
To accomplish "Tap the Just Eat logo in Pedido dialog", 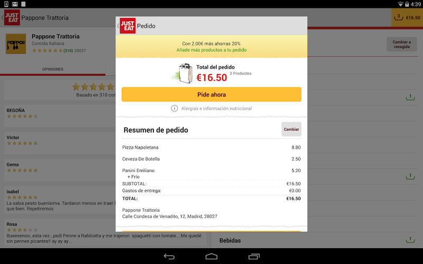I will [x=127, y=26].
